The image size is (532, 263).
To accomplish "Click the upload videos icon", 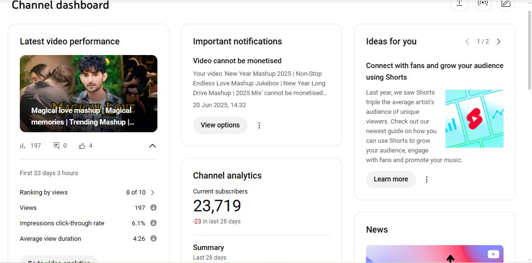I will [459, 4].
